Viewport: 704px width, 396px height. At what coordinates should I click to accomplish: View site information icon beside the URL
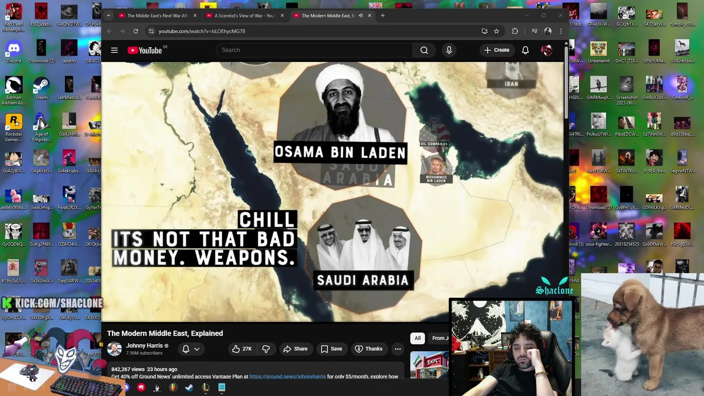coord(151,31)
